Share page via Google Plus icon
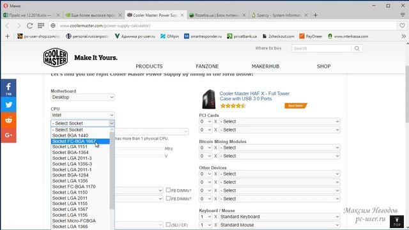The image size is (409, 230). click(8, 135)
